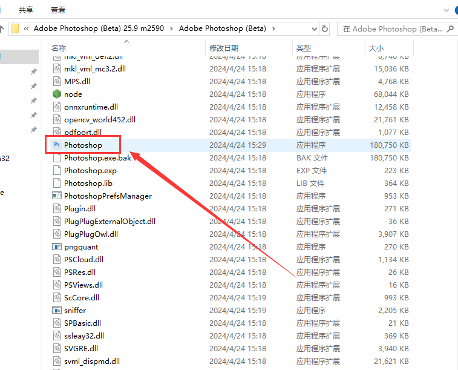Click the size 21,621 KB of svml_dispmd.dll
Image resolution: width=458 pixels, height=370 pixels.
[391, 362]
